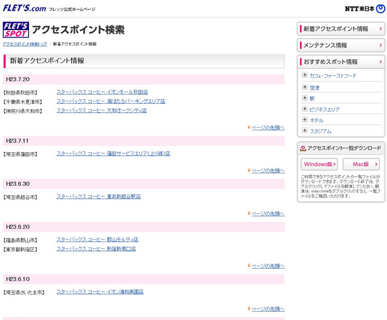Click the 【埼玉県越谷市】 location label

click(x=21, y=197)
